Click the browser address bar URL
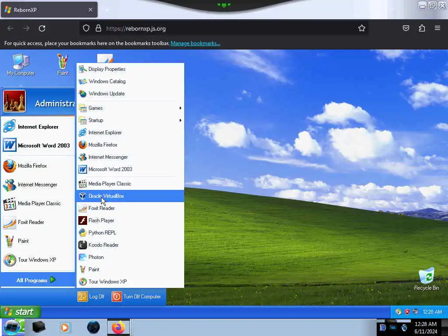448x336 pixels. pyautogui.click(x=136, y=28)
